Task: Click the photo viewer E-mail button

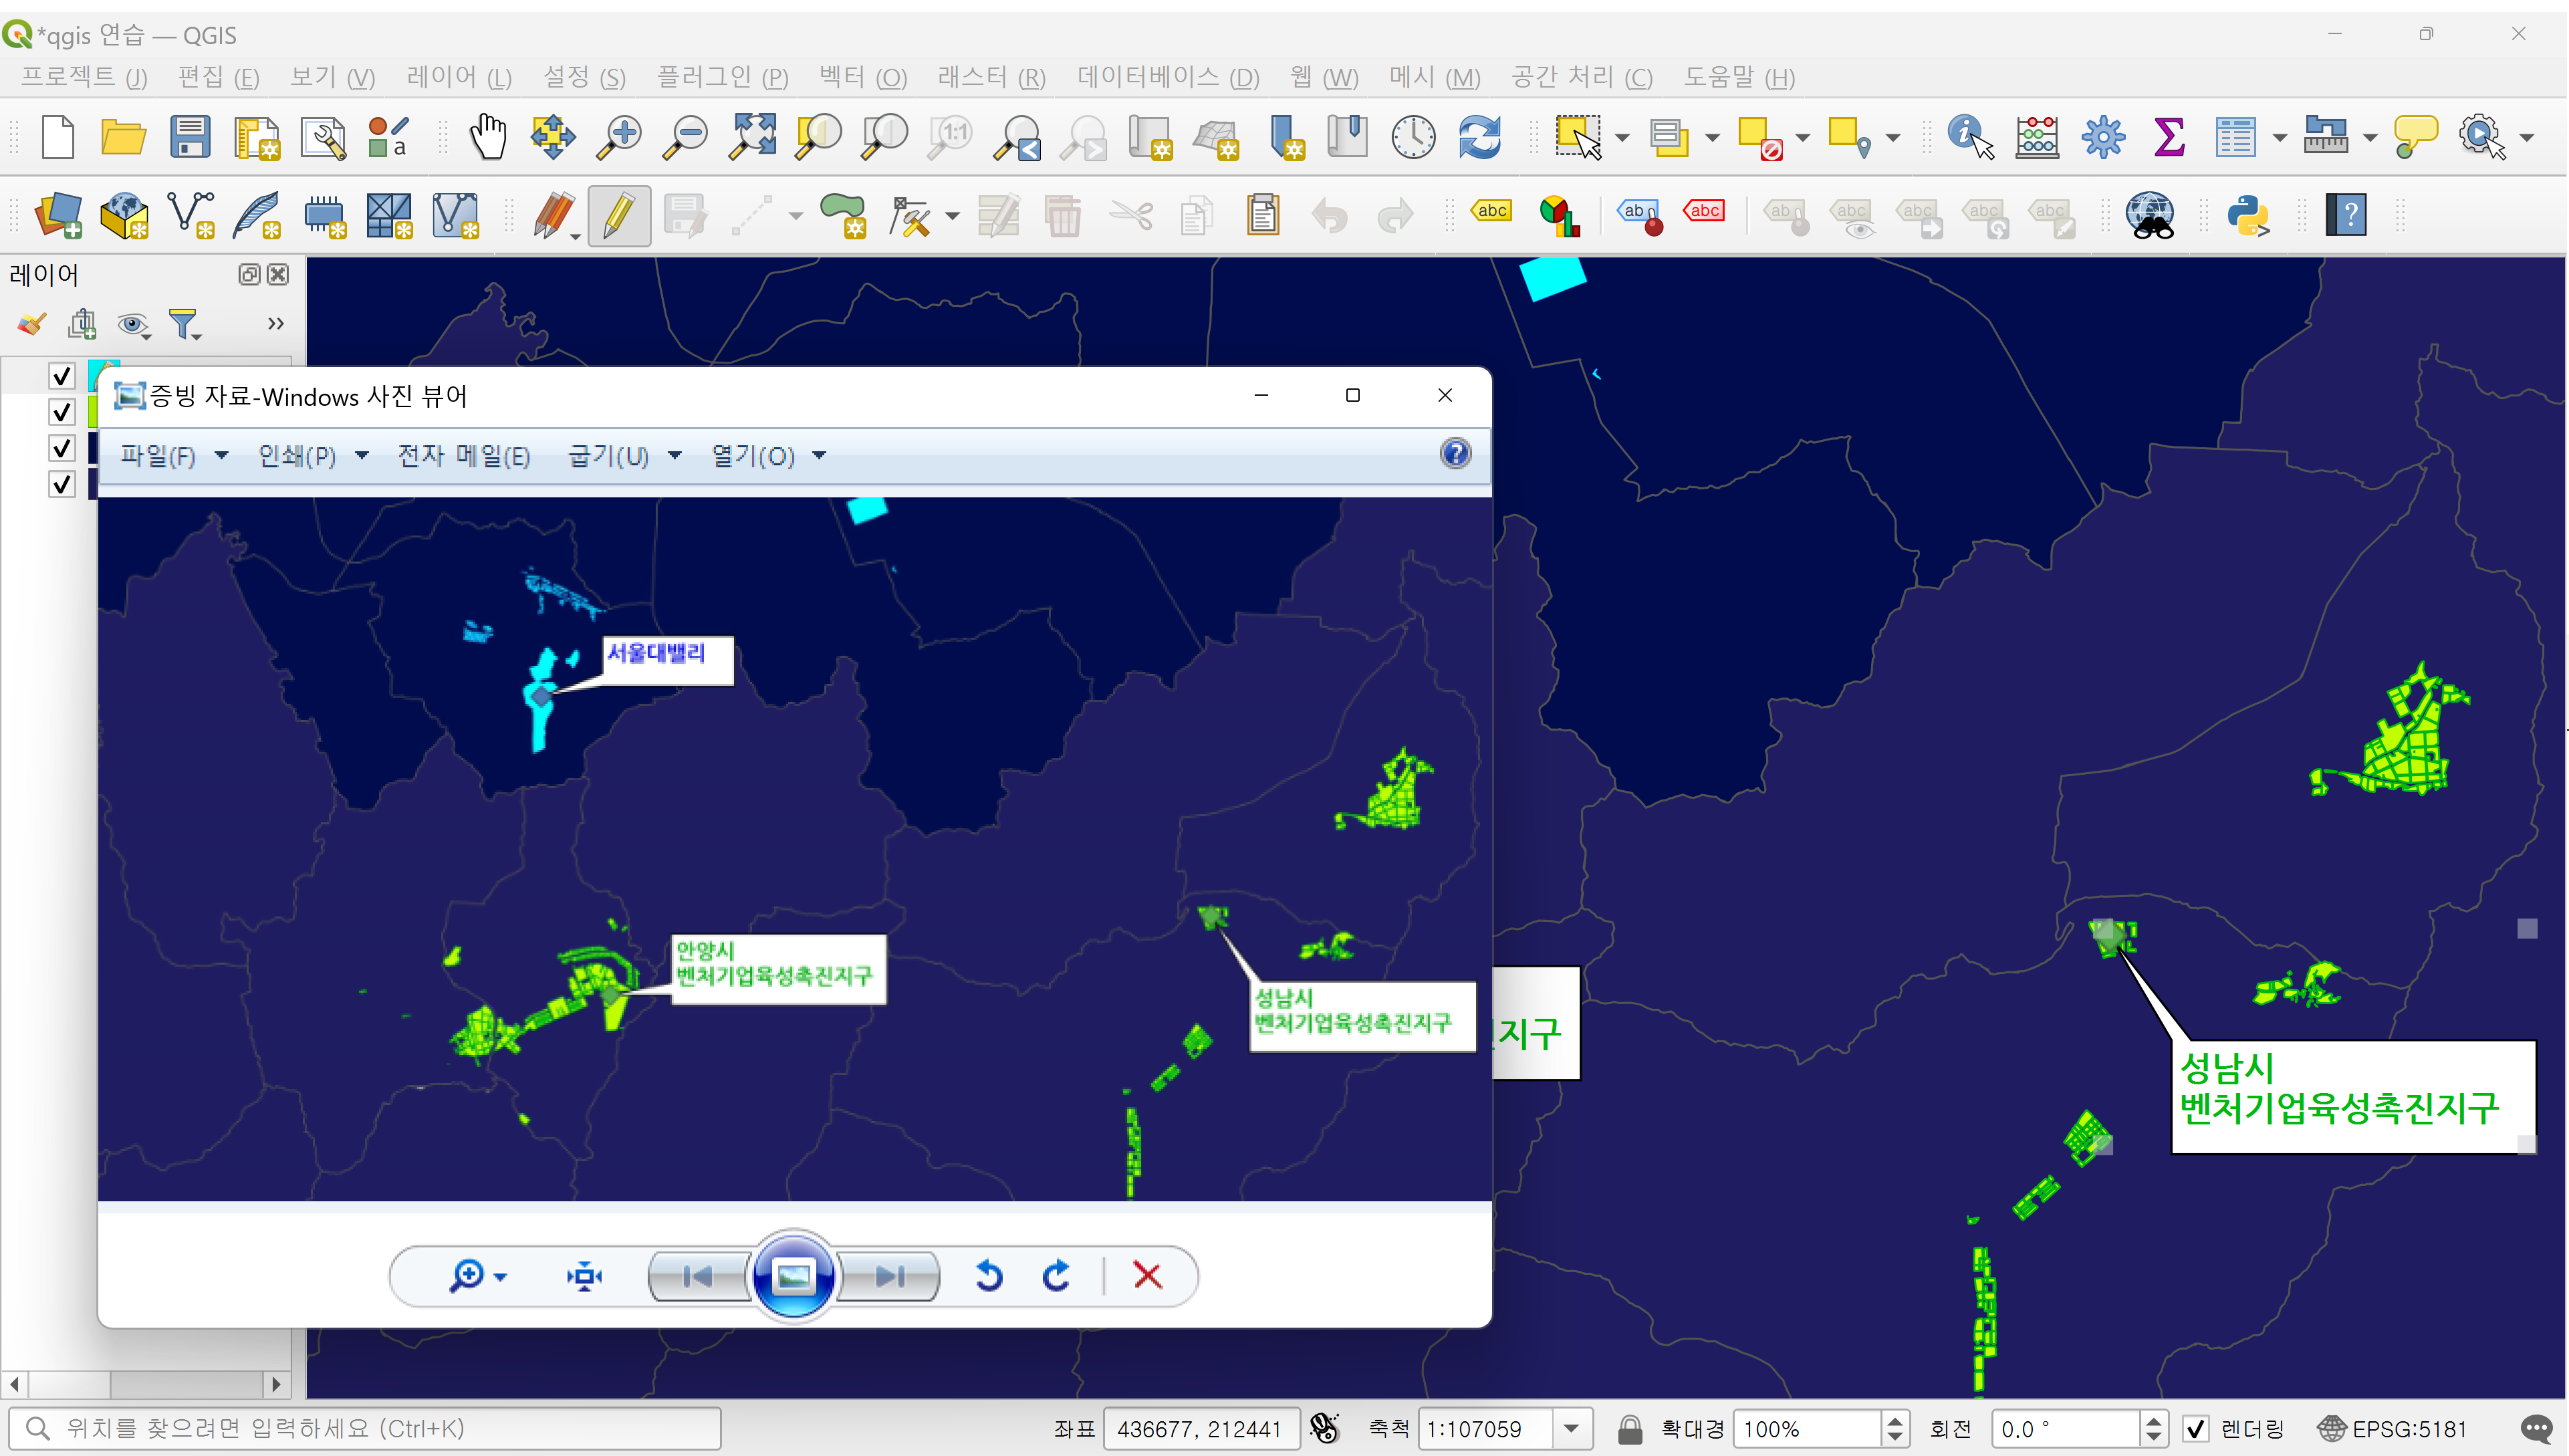Action: pos(463,456)
